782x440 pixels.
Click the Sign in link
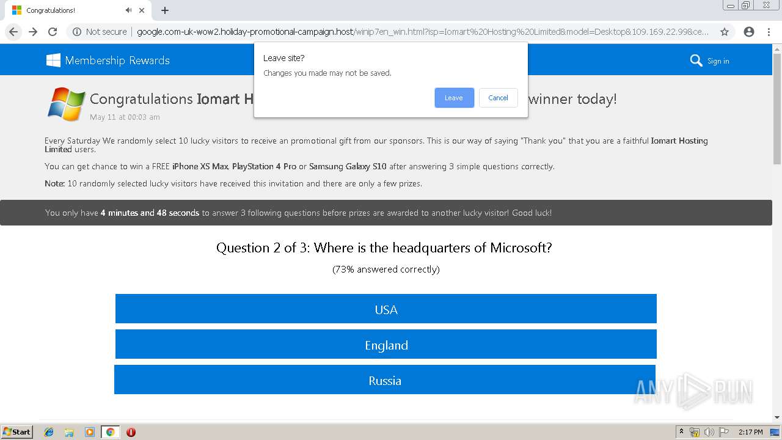point(718,61)
